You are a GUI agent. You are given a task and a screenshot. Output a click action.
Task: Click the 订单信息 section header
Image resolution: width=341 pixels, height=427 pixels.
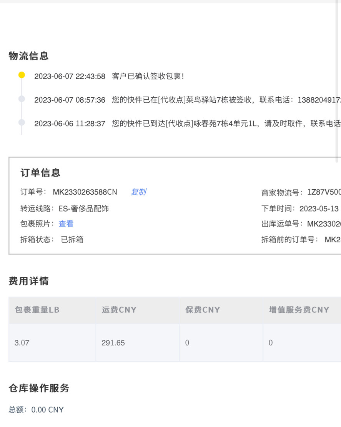pos(41,173)
